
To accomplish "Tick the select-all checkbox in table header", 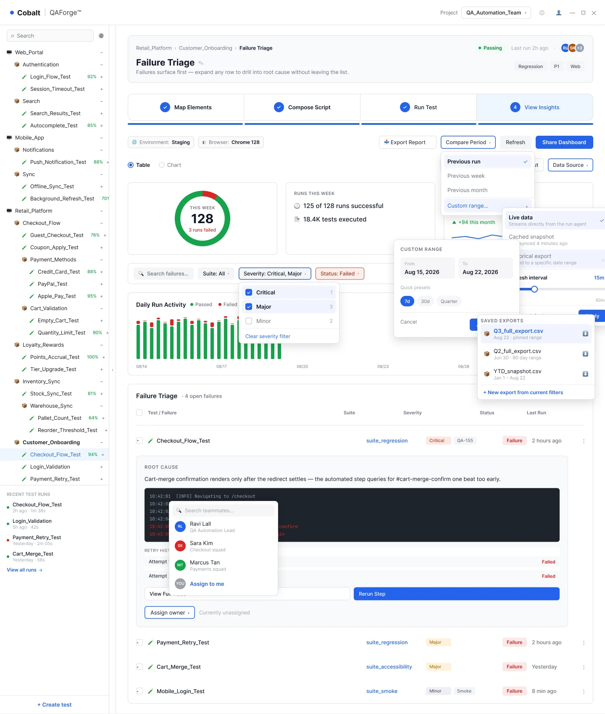I will point(139,413).
